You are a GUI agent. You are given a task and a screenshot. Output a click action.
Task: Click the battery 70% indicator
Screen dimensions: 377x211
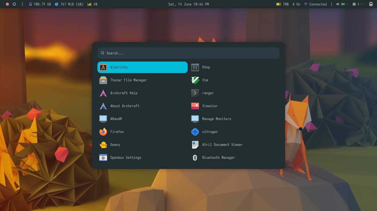pyautogui.click(x=282, y=4)
